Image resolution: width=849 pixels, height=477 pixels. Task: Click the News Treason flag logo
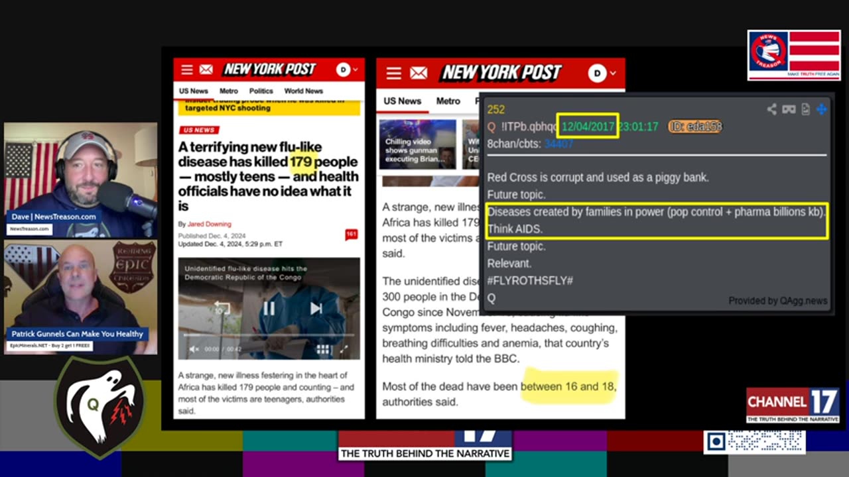click(794, 55)
